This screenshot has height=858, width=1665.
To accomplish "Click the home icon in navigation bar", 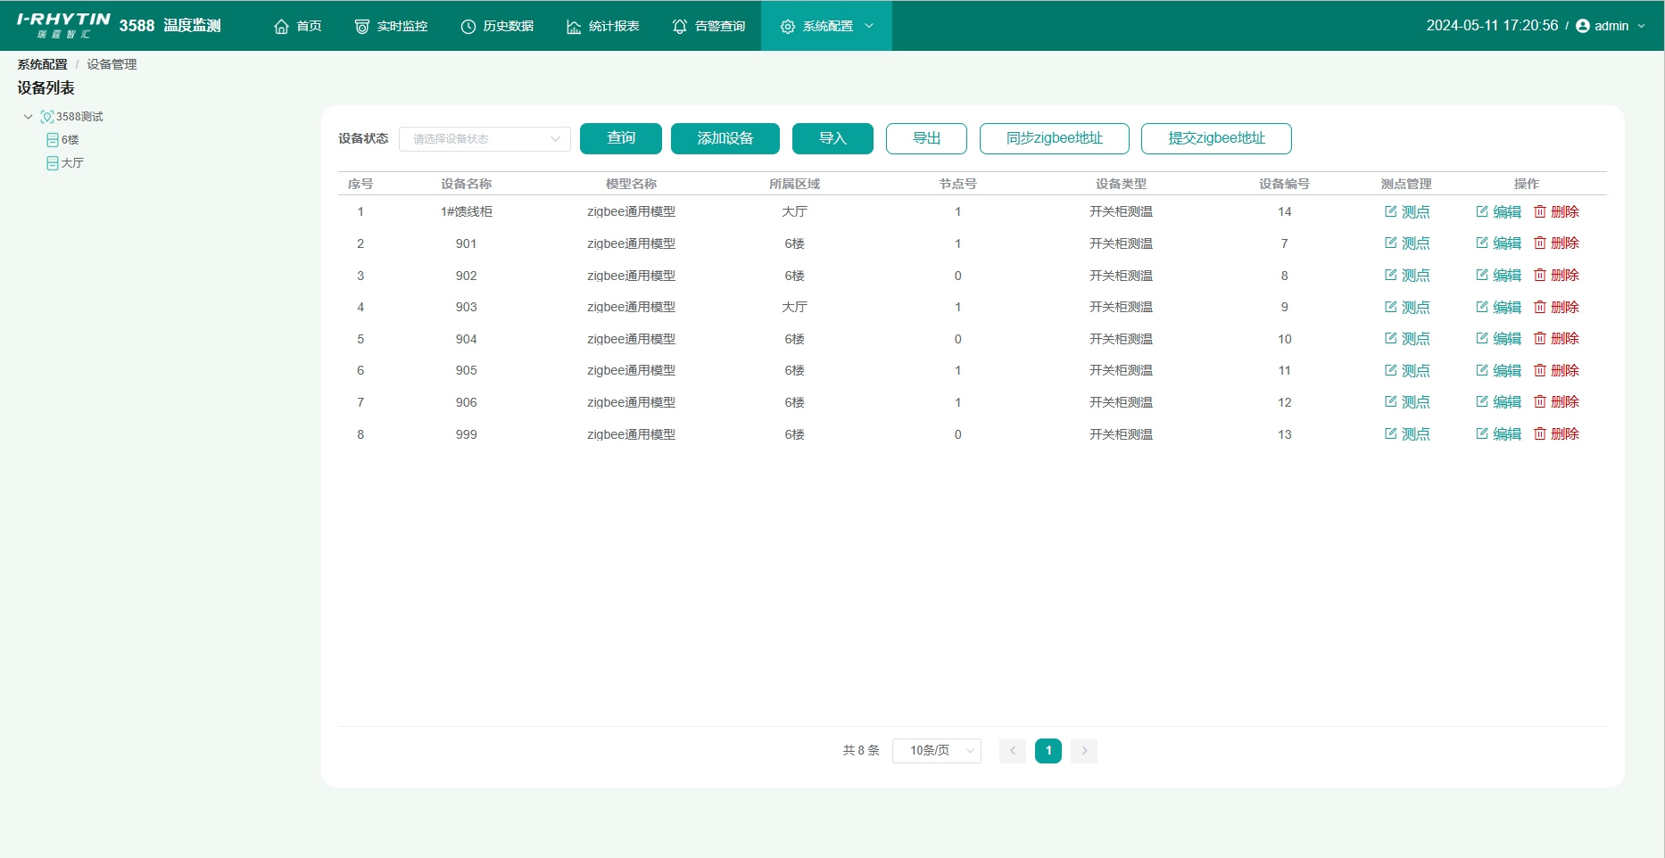I will (x=281, y=27).
